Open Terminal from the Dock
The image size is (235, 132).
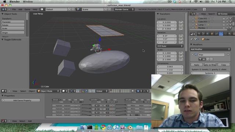tap(90, 127)
